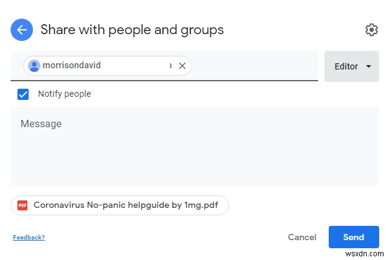This screenshot has height=260, width=391.
Task: Open the Feedback link
Action: pyautogui.click(x=29, y=237)
